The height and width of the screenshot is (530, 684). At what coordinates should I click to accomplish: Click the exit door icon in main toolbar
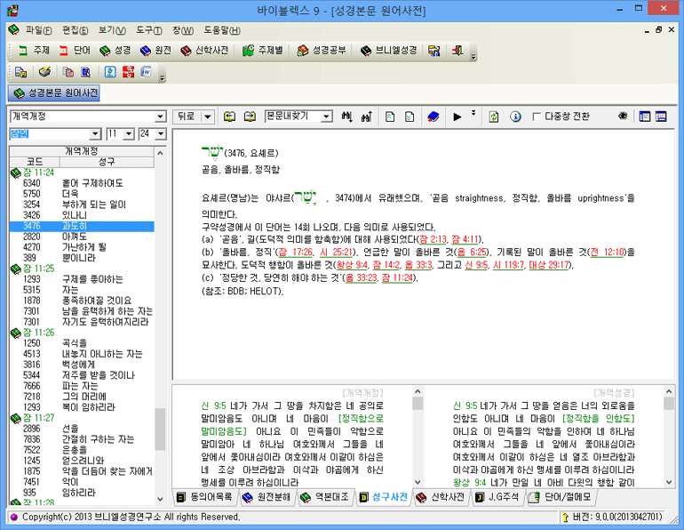pos(457,51)
